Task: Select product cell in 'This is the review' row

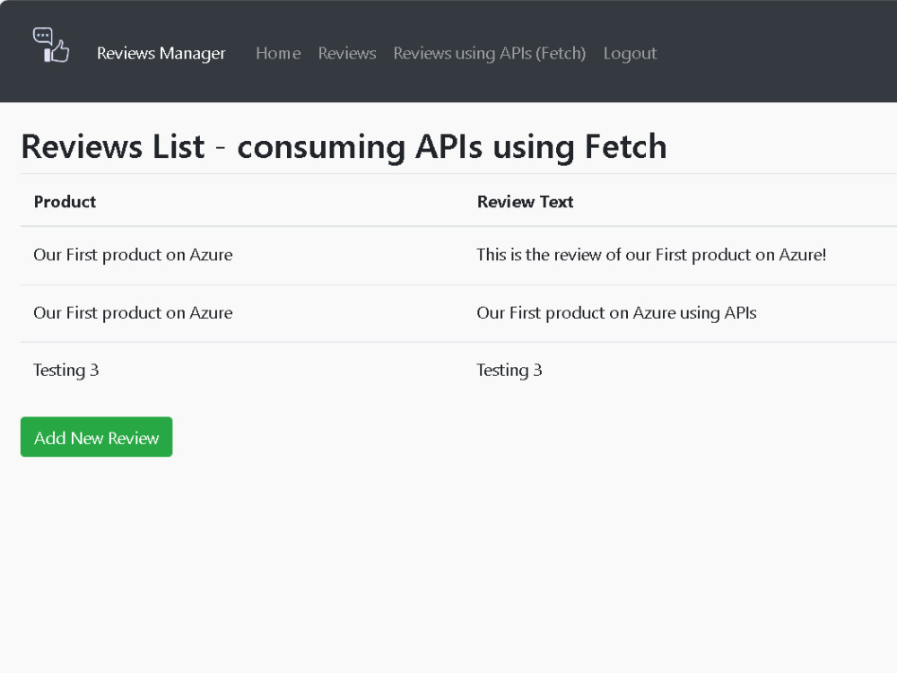Action: pyautogui.click(x=133, y=255)
